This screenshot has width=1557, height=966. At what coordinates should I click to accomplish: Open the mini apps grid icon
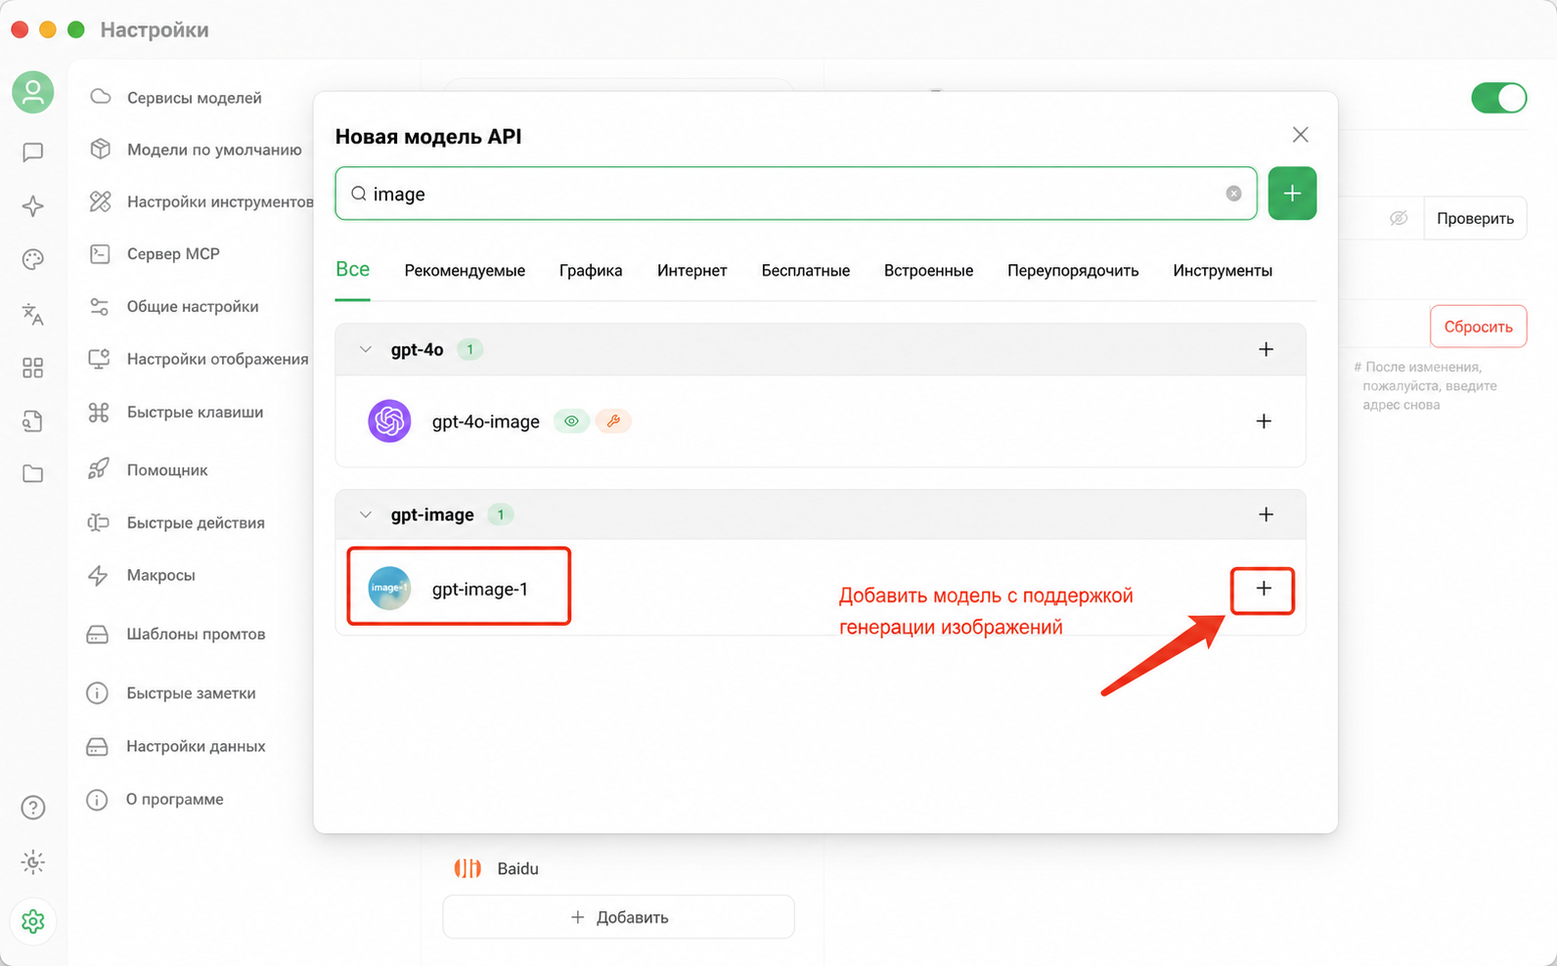click(x=33, y=368)
